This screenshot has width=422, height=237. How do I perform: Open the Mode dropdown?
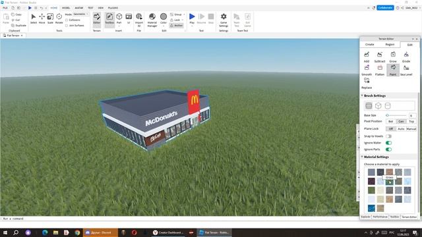tap(81, 14)
